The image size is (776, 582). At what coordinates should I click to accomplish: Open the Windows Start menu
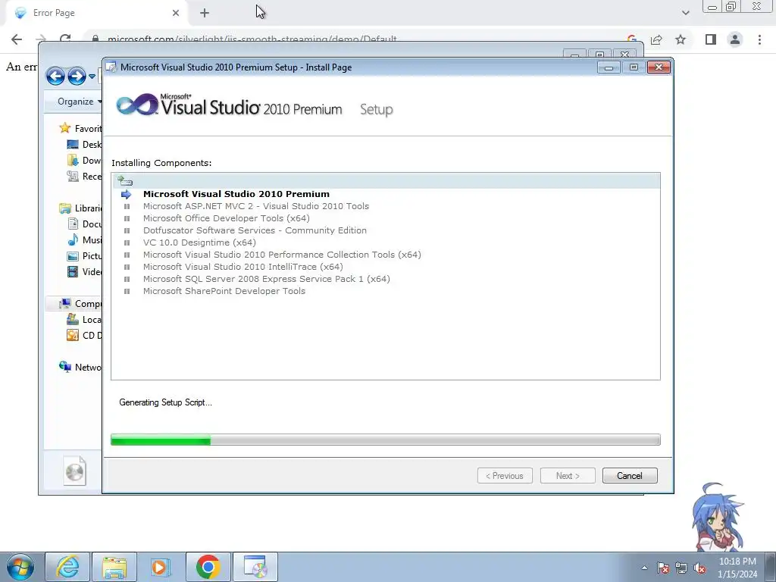click(20, 567)
